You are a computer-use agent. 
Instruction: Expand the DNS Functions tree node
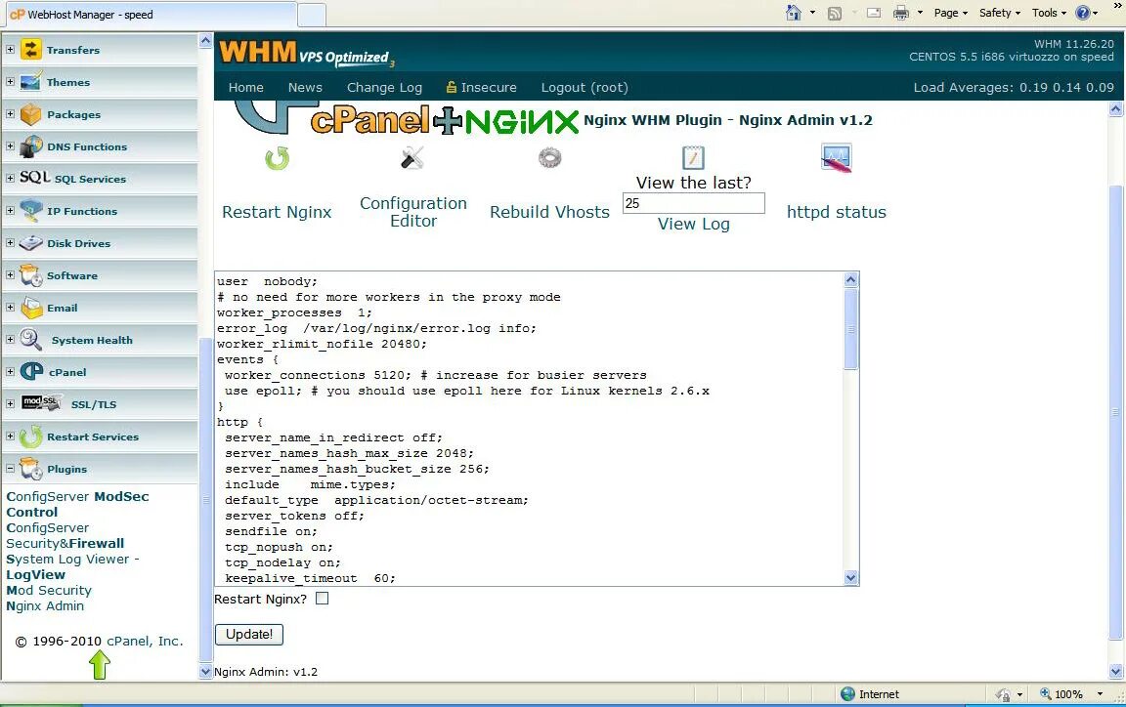pos(10,146)
